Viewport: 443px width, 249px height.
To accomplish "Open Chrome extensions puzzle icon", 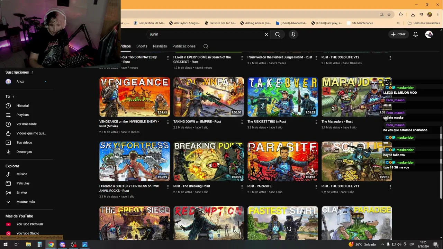I will pos(401,15).
